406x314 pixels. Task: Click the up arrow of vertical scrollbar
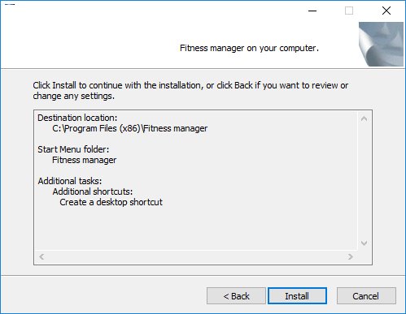(364, 118)
